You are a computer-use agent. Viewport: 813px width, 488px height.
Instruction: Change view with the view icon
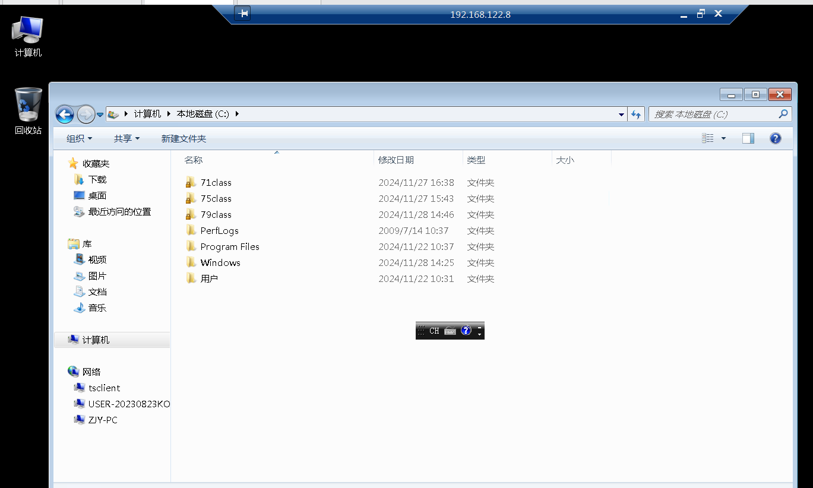coord(707,138)
